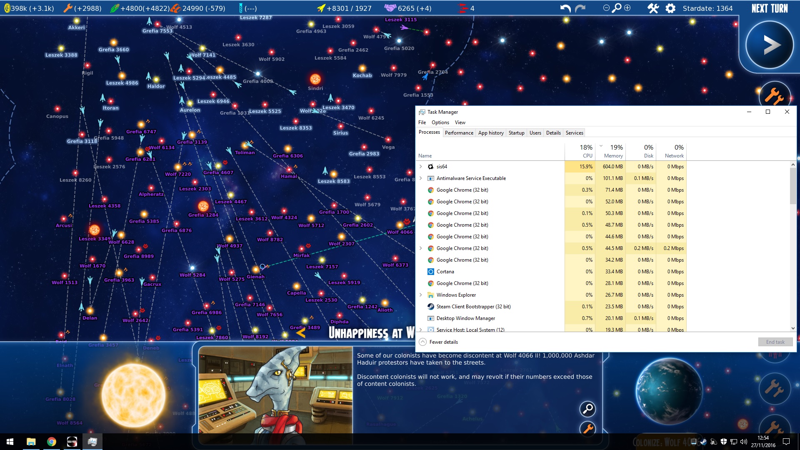This screenshot has height=450, width=800.
Task: Click the purple handshake diplomacy icon
Action: click(390, 8)
